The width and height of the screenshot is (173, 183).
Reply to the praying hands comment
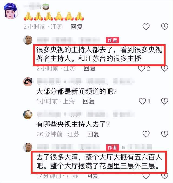76,27
